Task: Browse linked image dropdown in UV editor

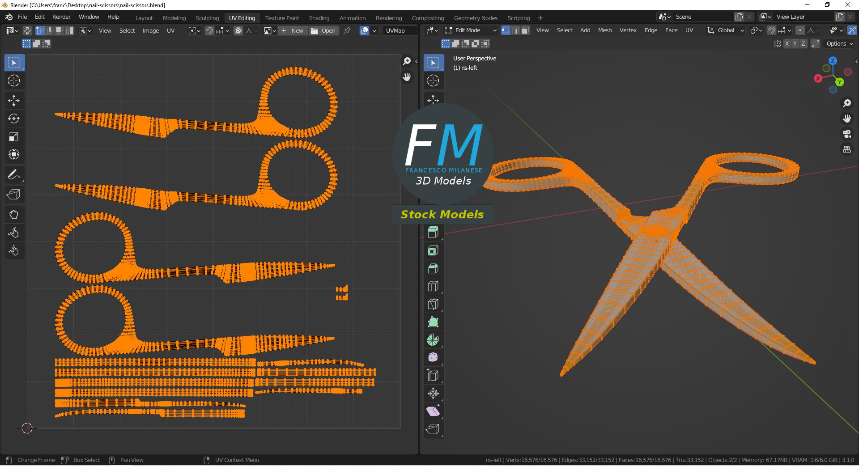Action: pyautogui.click(x=269, y=30)
